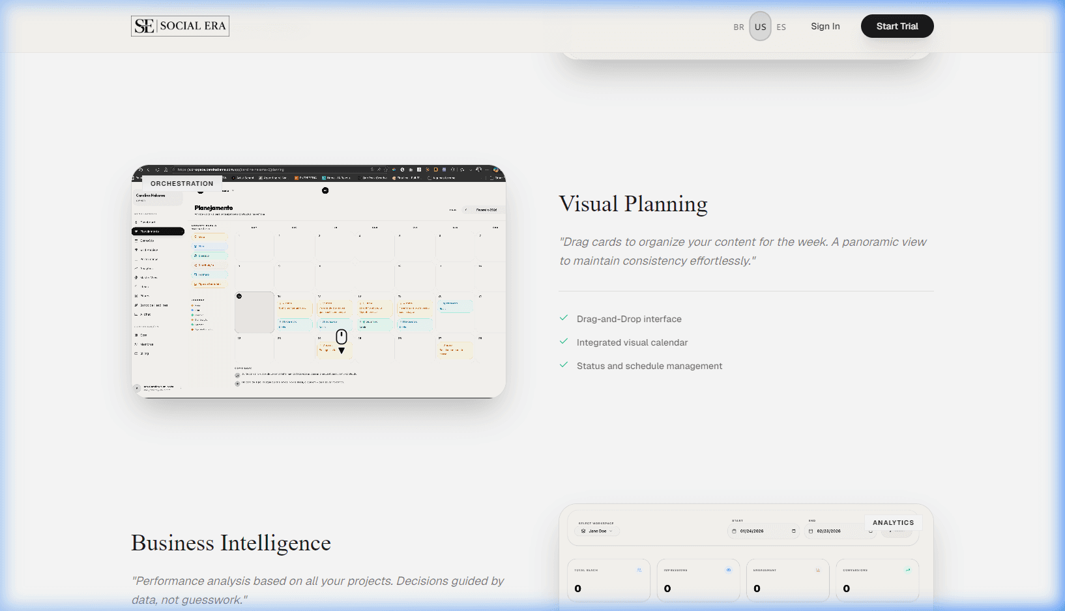Open the Sign In page
The height and width of the screenshot is (611, 1065).
click(825, 26)
